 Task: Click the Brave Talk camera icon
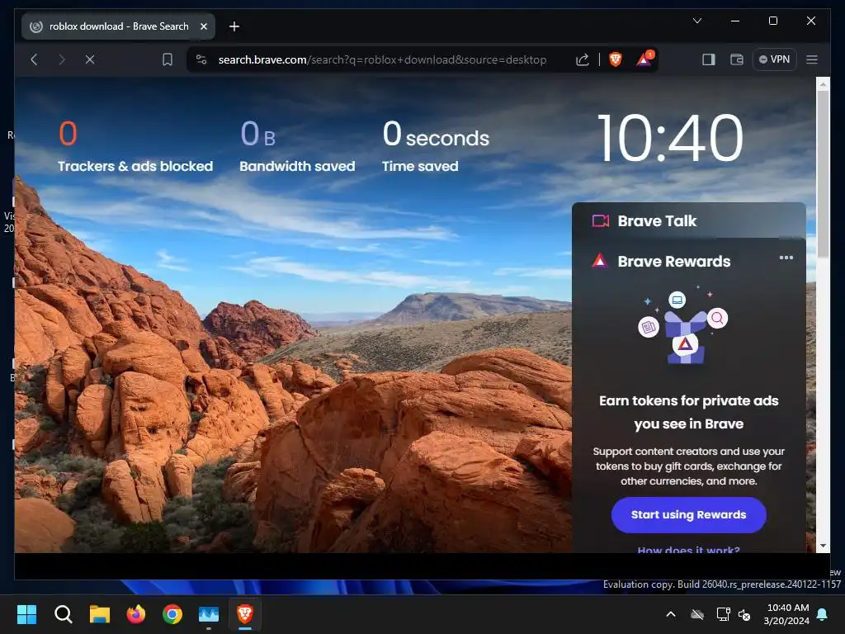pyautogui.click(x=601, y=220)
